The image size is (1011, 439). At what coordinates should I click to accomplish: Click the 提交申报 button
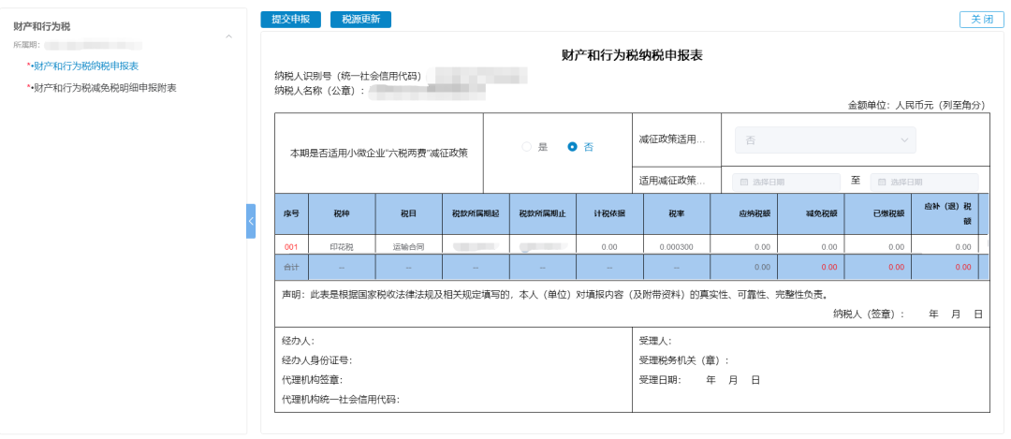click(x=290, y=20)
